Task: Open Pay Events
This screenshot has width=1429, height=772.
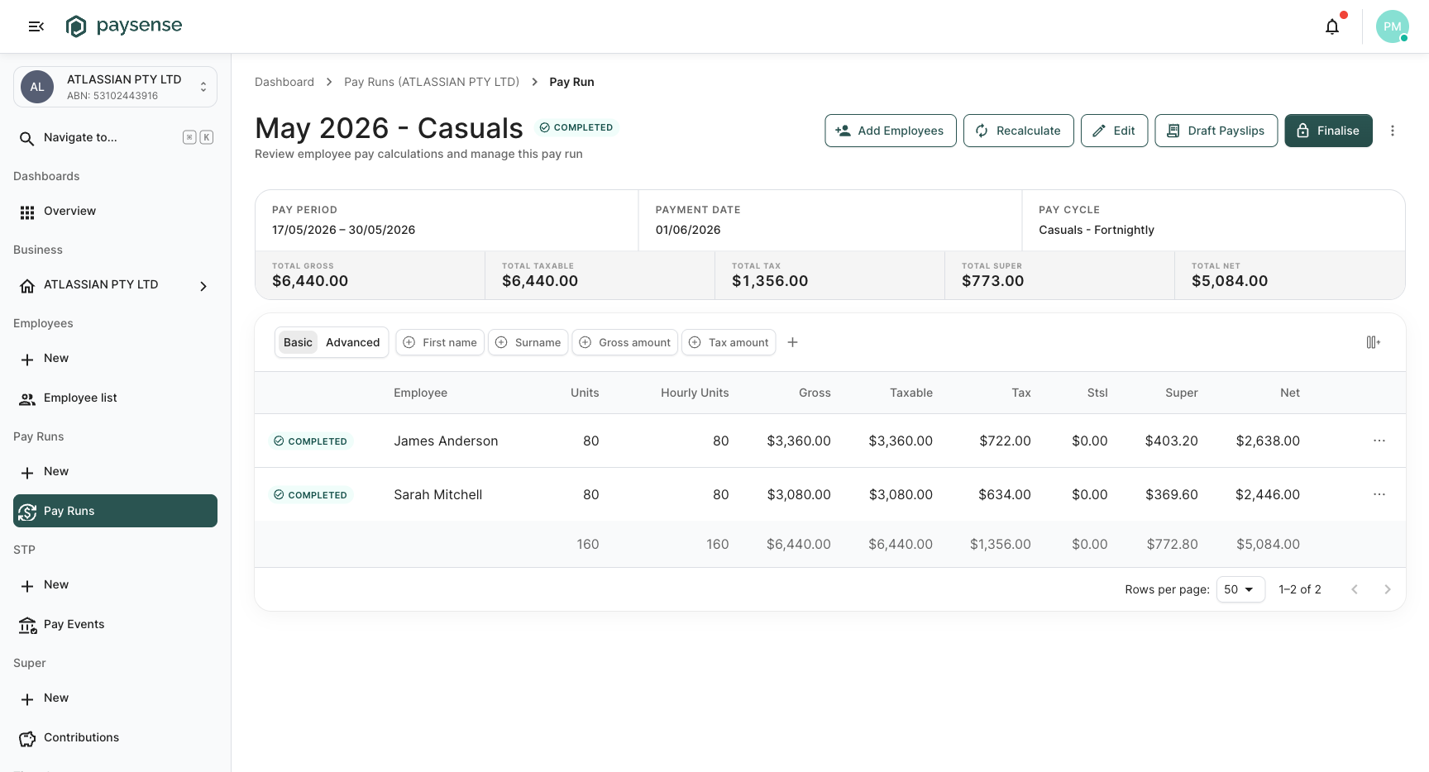Action: [x=115, y=625]
